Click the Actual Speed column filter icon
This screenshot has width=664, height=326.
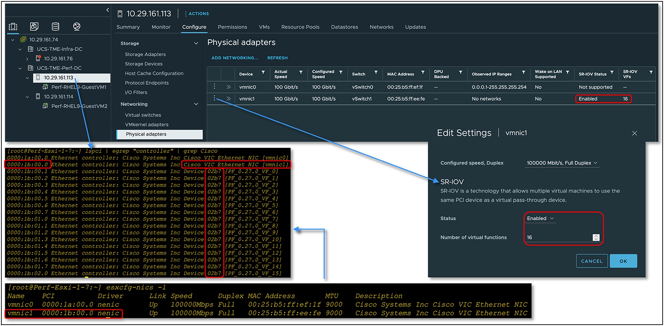301,72
